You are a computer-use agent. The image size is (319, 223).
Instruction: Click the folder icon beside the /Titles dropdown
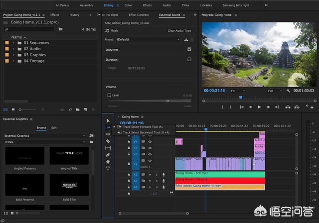(x=91, y=142)
